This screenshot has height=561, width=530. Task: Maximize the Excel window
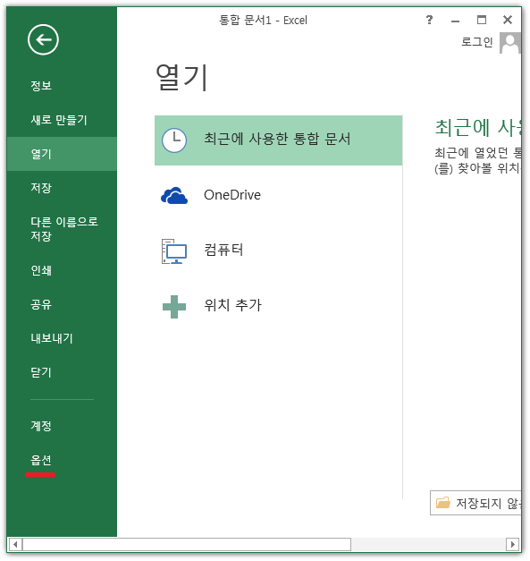point(482,20)
